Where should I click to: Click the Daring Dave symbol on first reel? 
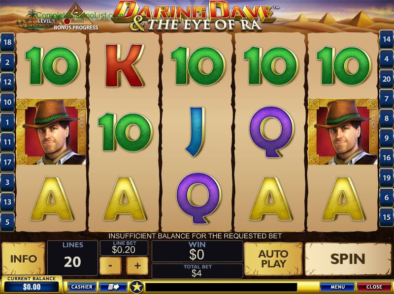[x=52, y=132]
